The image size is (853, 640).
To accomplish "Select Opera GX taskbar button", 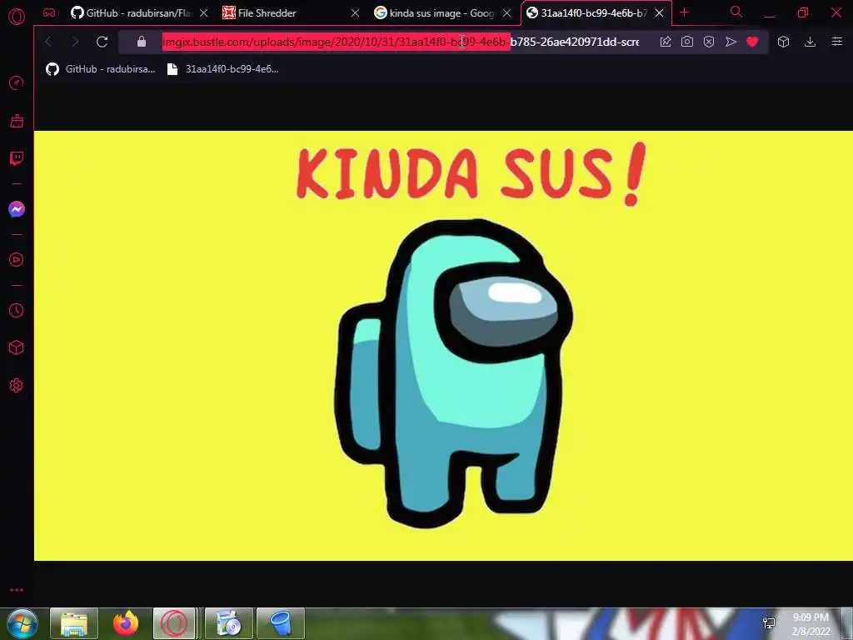I will pyautogui.click(x=174, y=623).
